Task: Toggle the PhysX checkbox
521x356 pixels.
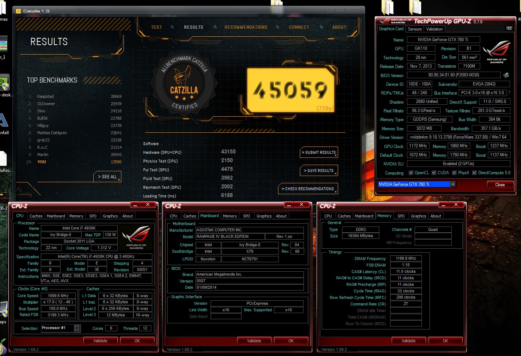Action: 454,173
